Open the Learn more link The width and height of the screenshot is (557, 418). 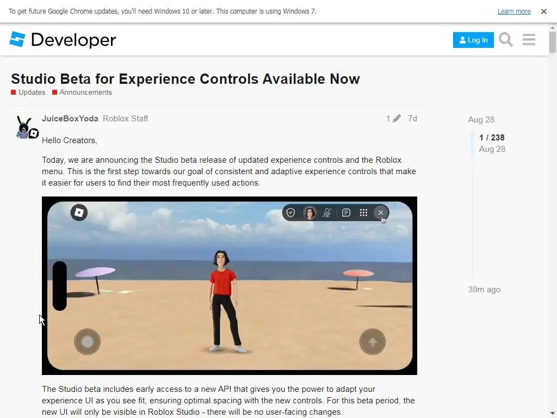coord(514,11)
